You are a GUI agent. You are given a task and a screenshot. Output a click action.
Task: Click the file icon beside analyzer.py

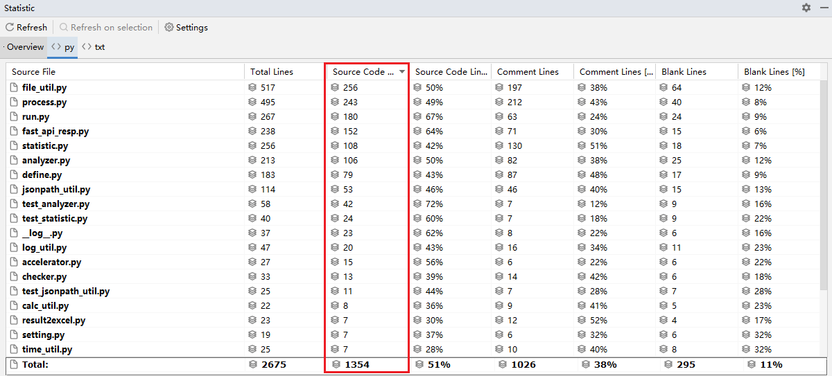(x=14, y=161)
